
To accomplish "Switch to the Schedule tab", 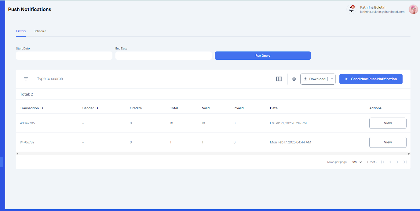I will pos(40,31).
